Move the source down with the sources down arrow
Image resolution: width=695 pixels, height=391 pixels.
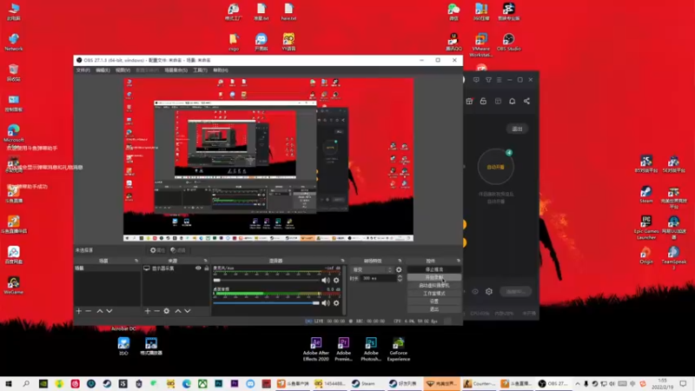tap(188, 311)
